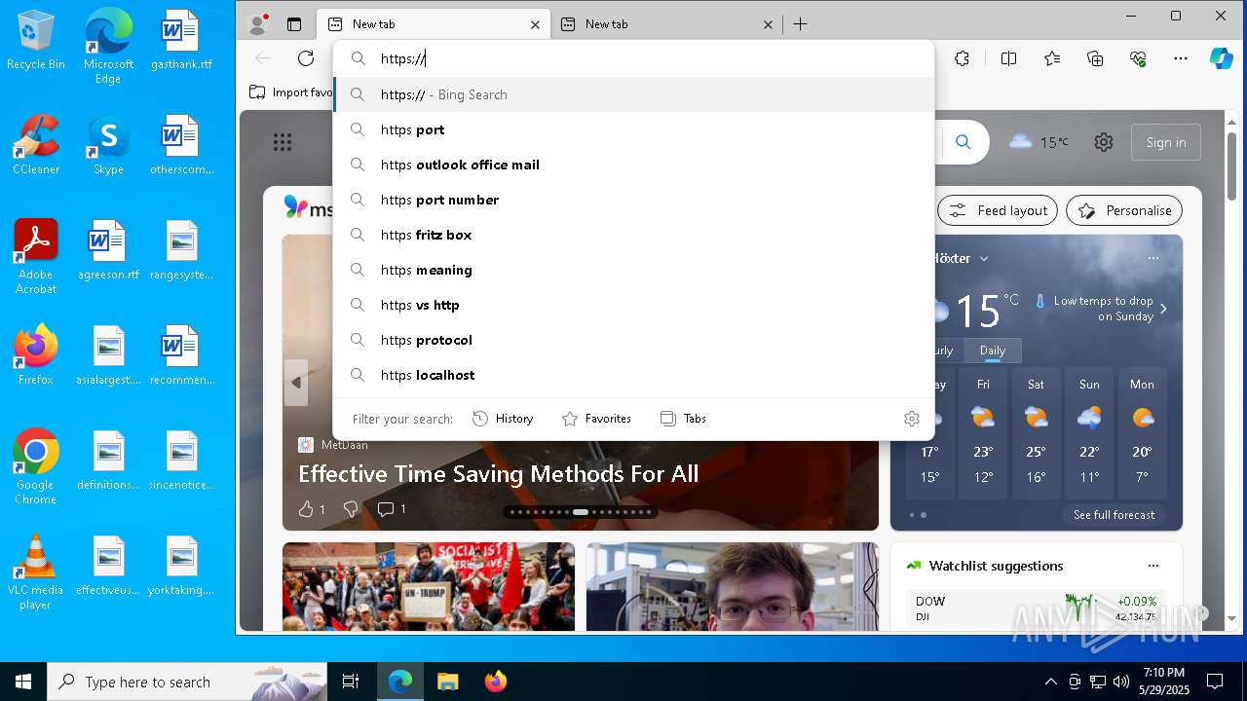Click the Windows taskbar search box
This screenshot has width=1247, height=701.
pos(187,682)
